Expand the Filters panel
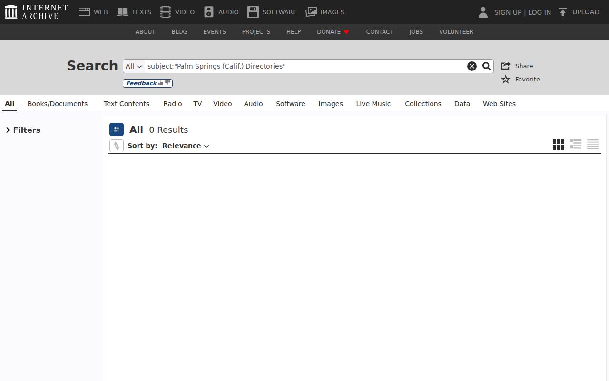The image size is (609, 381). 23,130
